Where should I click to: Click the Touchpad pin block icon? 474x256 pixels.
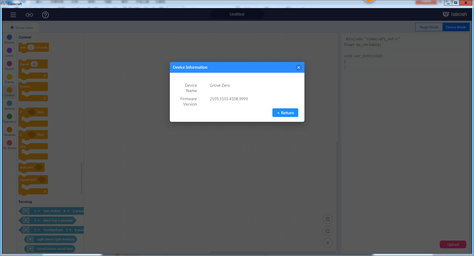pos(26,230)
